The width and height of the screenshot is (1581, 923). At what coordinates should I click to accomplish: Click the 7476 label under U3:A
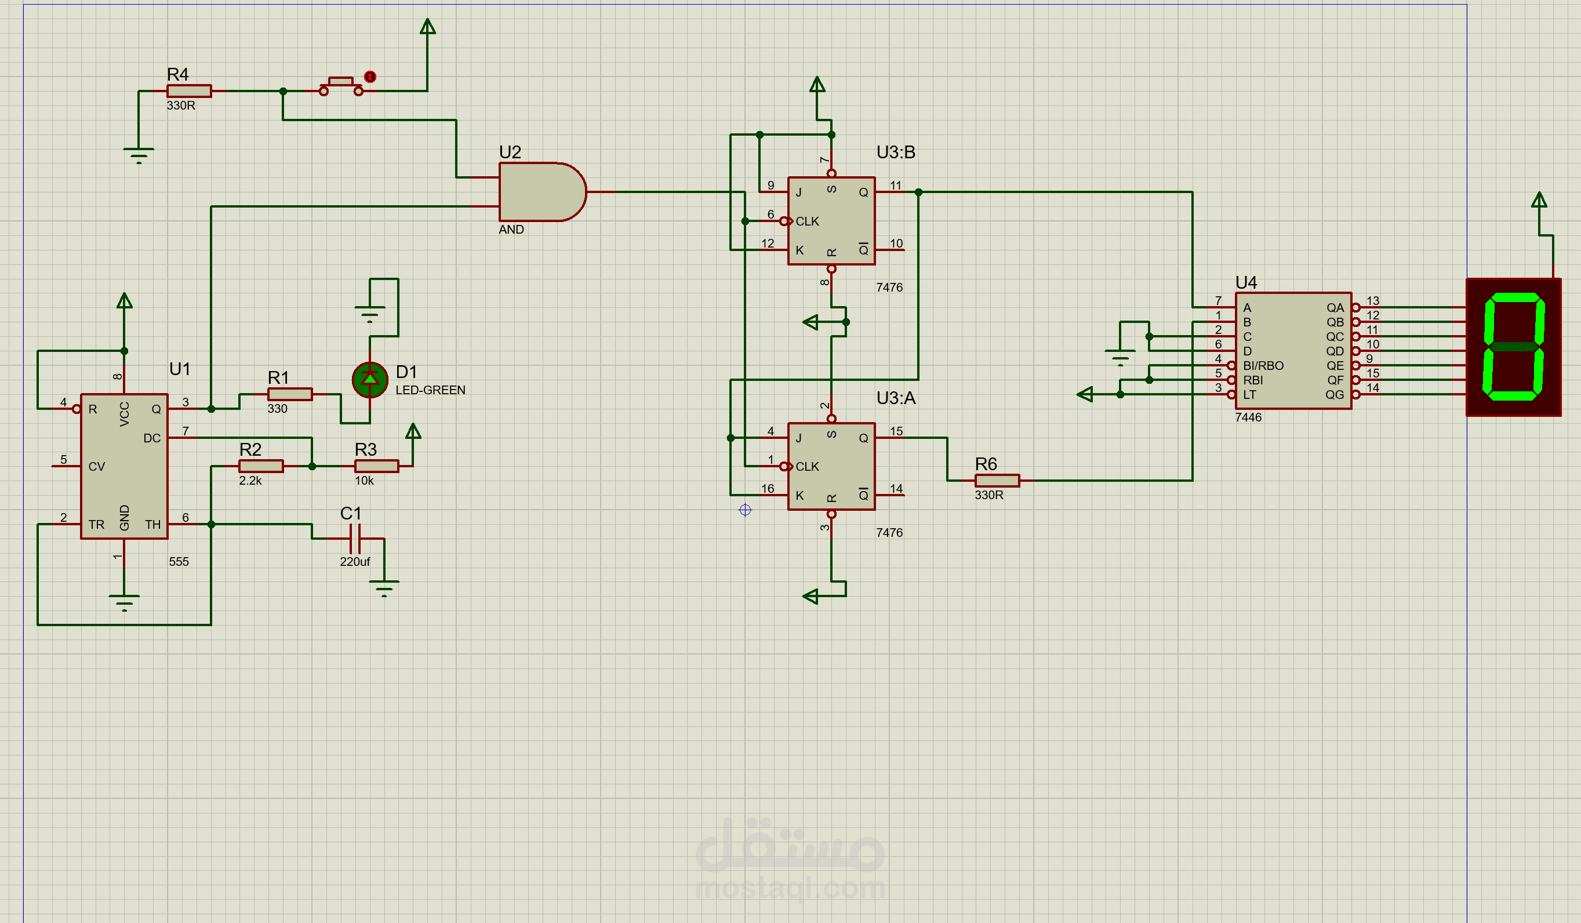(x=889, y=533)
